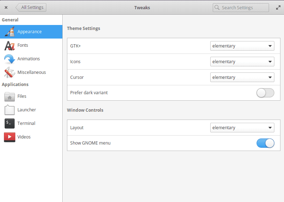This screenshot has width=284, height=202.
Task: Click the maximize arrows icon
Action: [278, 7]
